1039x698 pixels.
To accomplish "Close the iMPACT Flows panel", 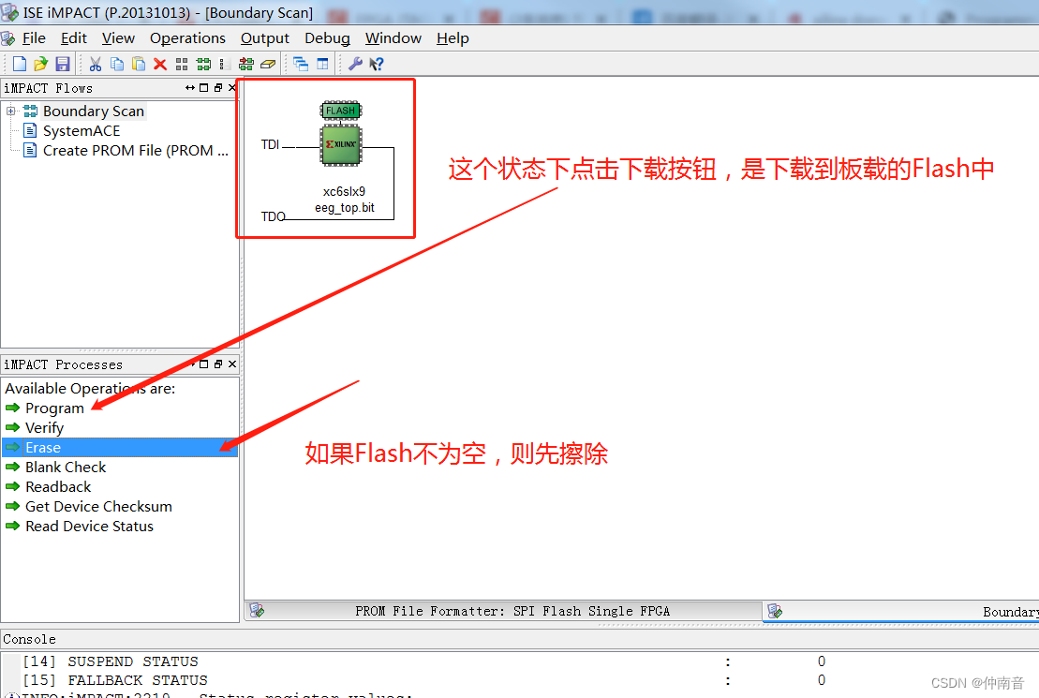I will [x=232, y=87].
